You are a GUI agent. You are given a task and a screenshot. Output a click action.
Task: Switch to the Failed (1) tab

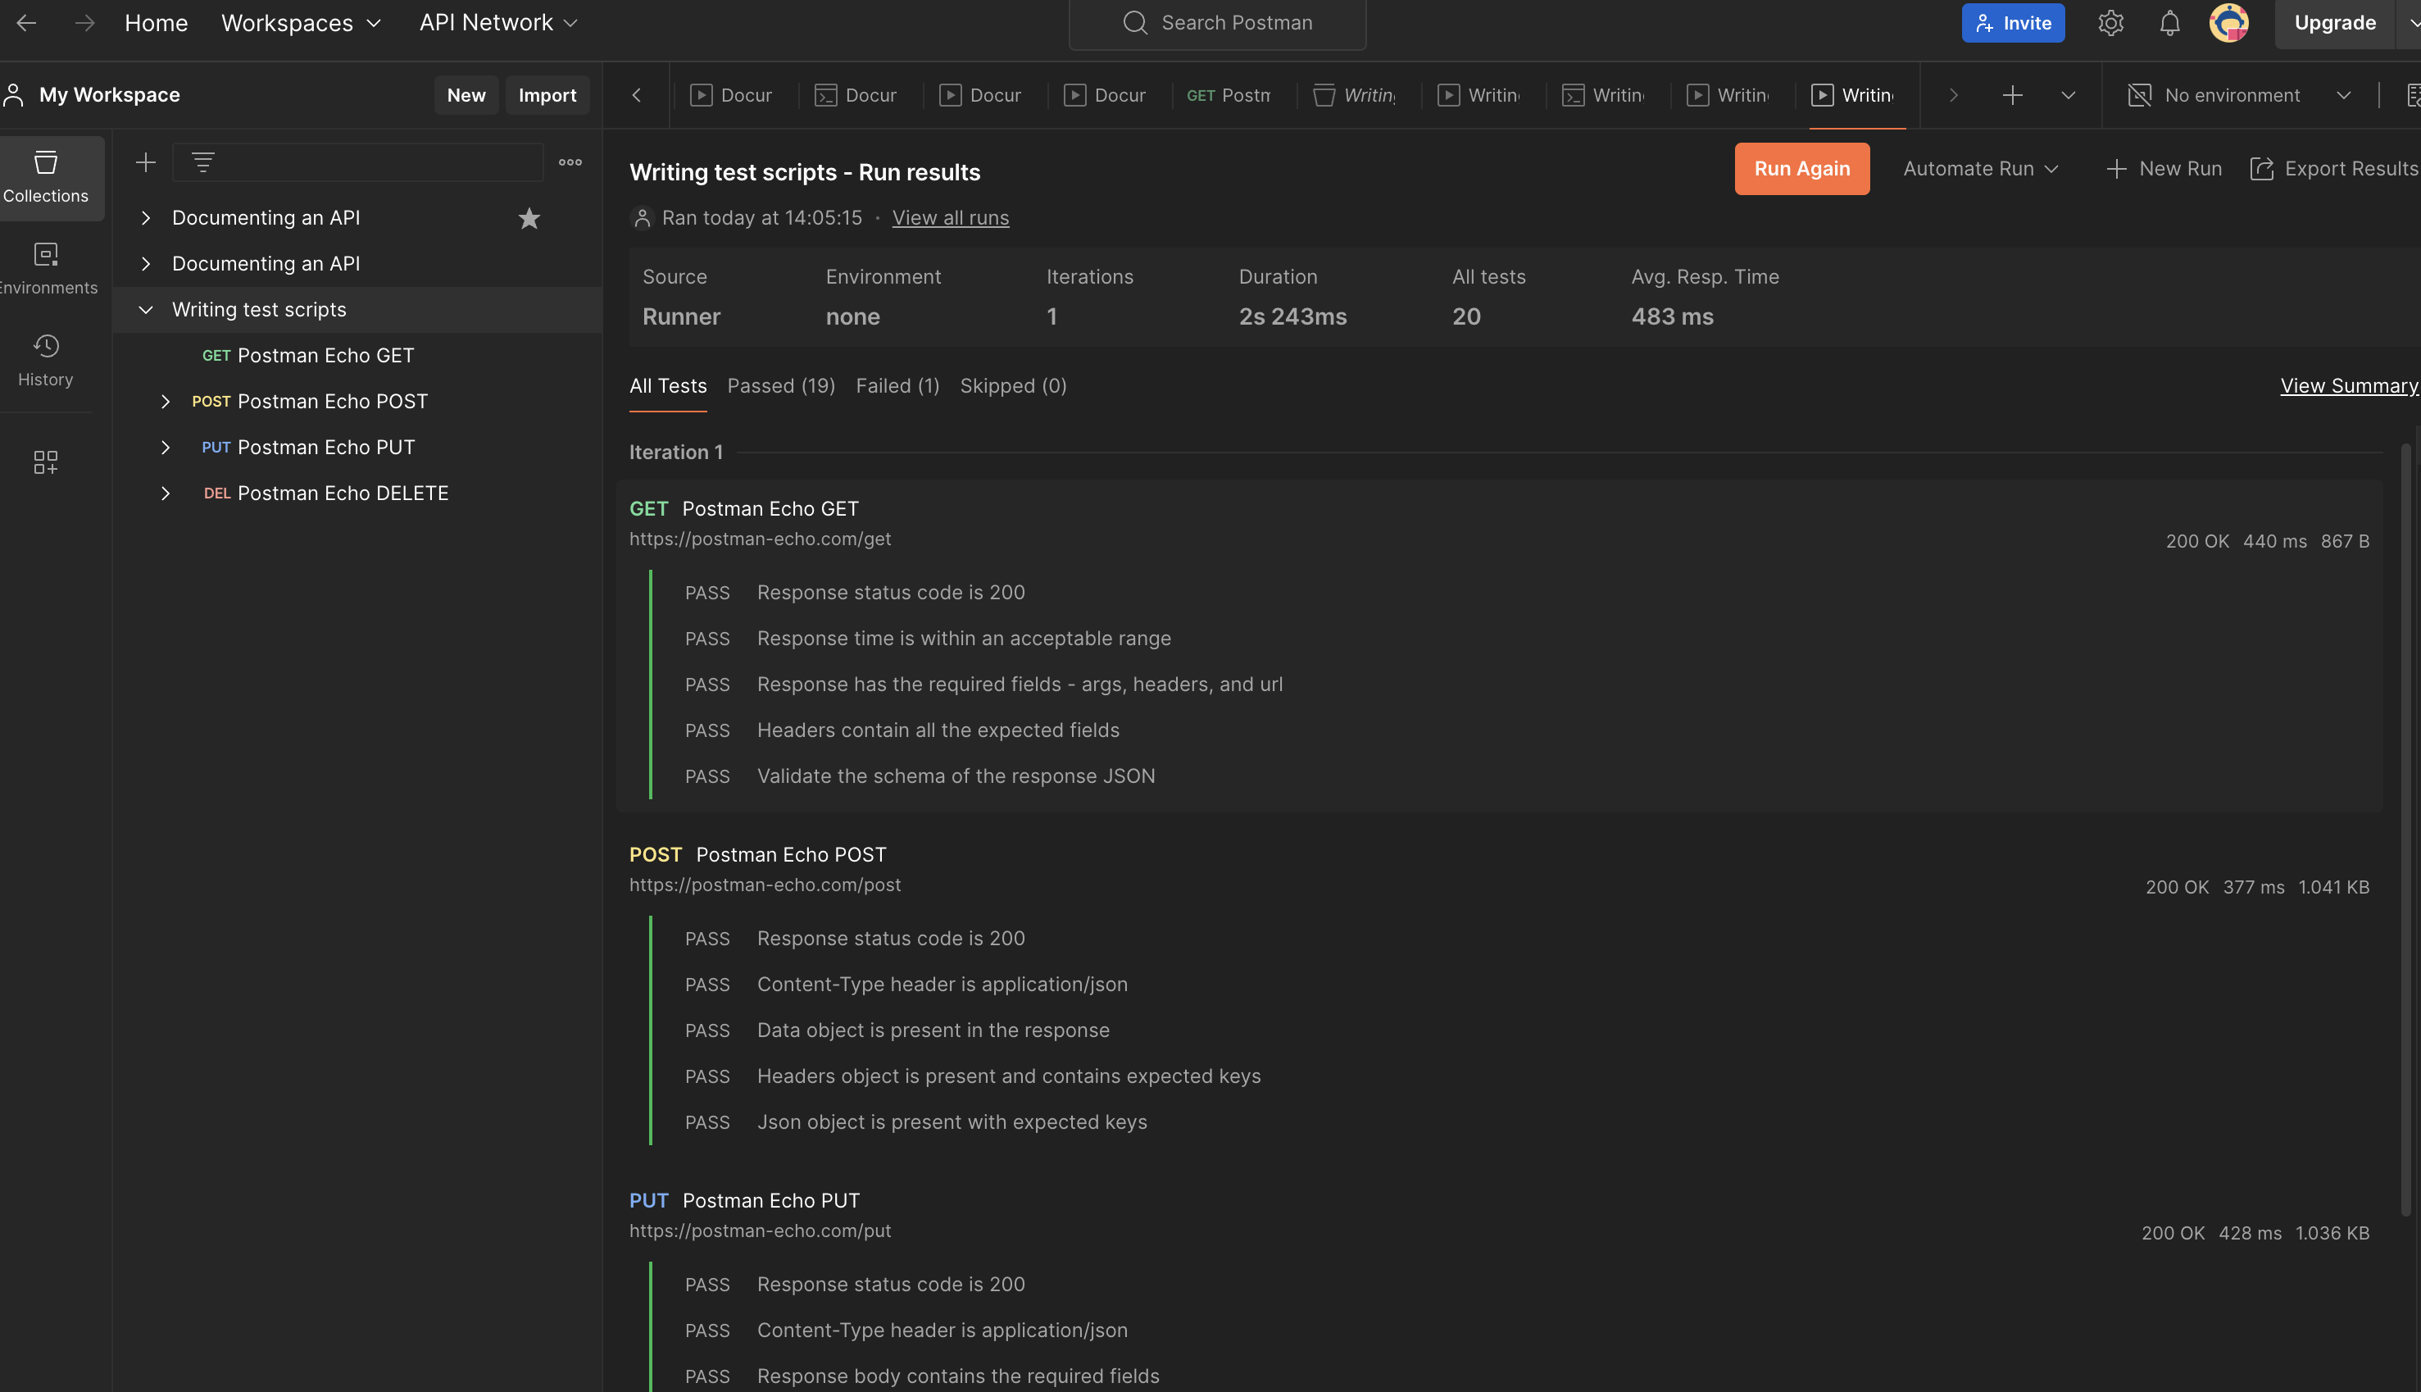coord(897,385)
